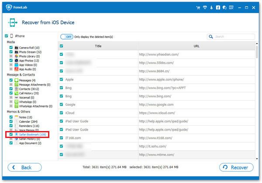The height and width of the screenshot is (183, 262).
Task: Select Messages (4) category
Action: pyautogui.click(x=27, y=80)
